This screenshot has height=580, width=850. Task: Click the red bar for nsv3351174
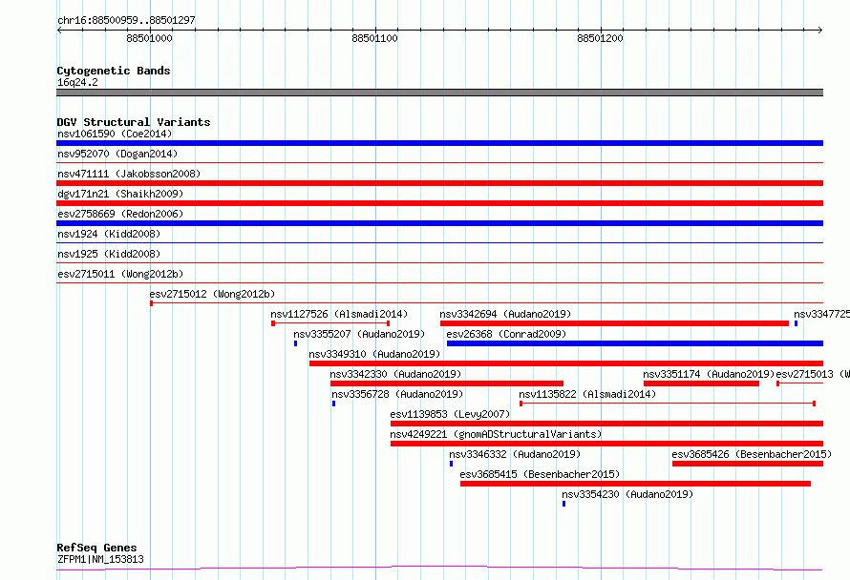[701, 383]
